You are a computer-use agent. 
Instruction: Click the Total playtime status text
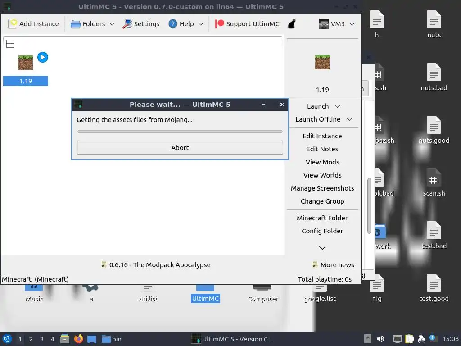tap(325, 279)
